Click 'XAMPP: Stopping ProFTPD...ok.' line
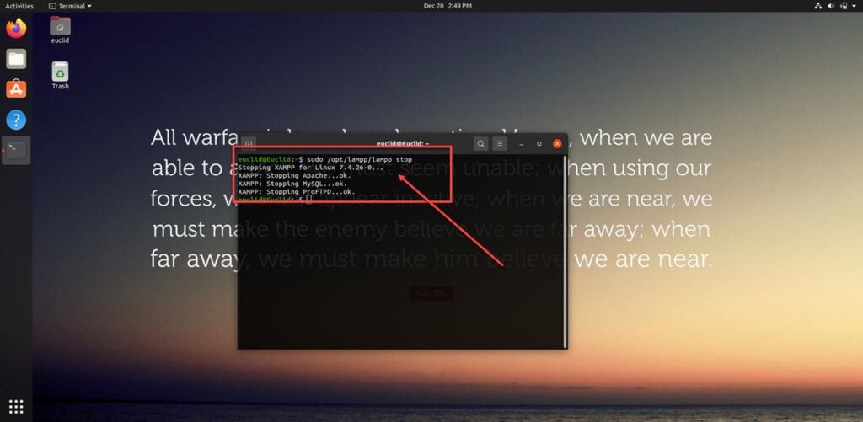The height and width of the screenshot is (422, 863). tap(297, 191)
